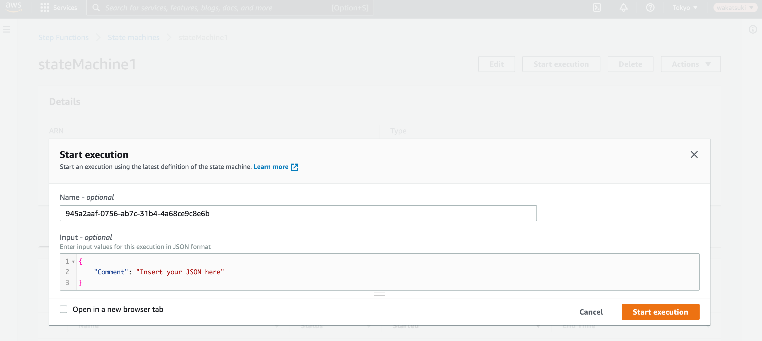Open the AWS home logo

[x=14, y=7]
